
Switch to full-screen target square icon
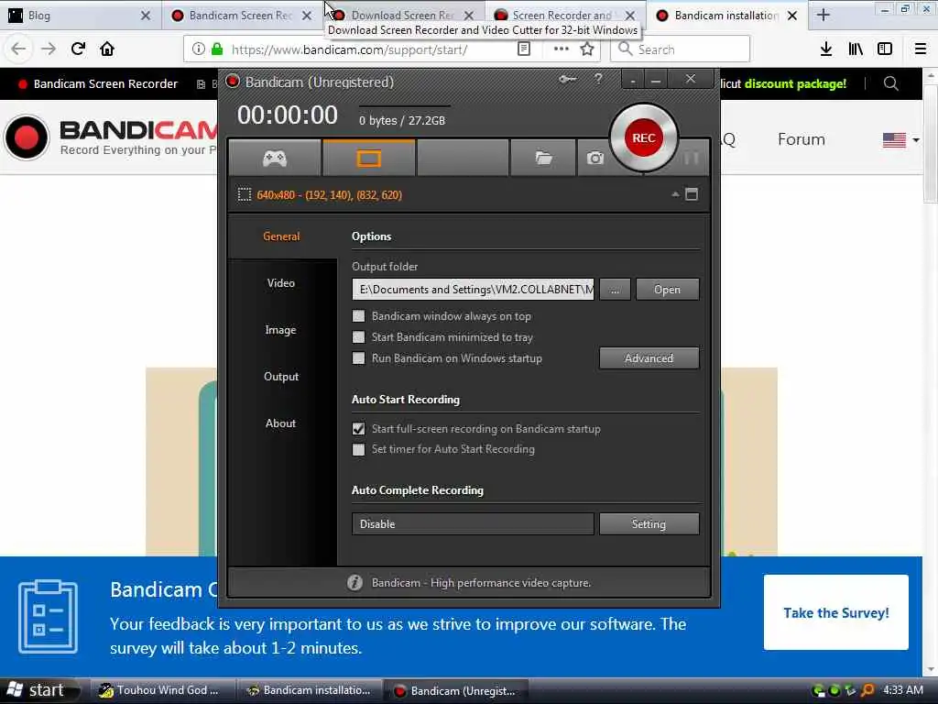(x=692, y=194)
